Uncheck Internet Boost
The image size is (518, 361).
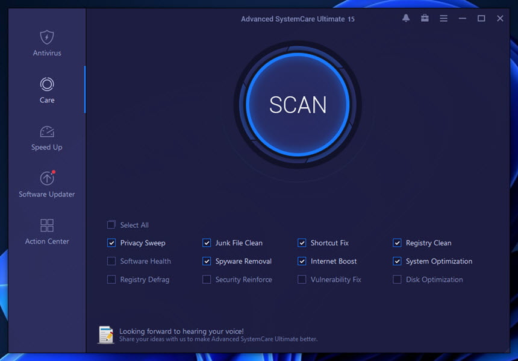click(302, 261)
